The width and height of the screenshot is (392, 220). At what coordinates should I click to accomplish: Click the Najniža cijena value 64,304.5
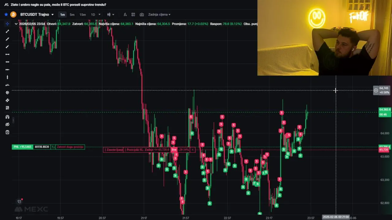coord(164,24)
